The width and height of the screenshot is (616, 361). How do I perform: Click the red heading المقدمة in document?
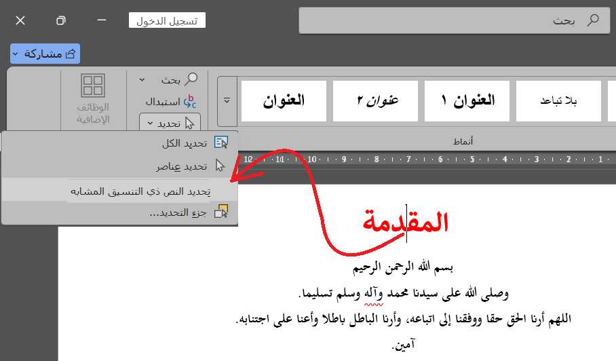coord(406,223)
